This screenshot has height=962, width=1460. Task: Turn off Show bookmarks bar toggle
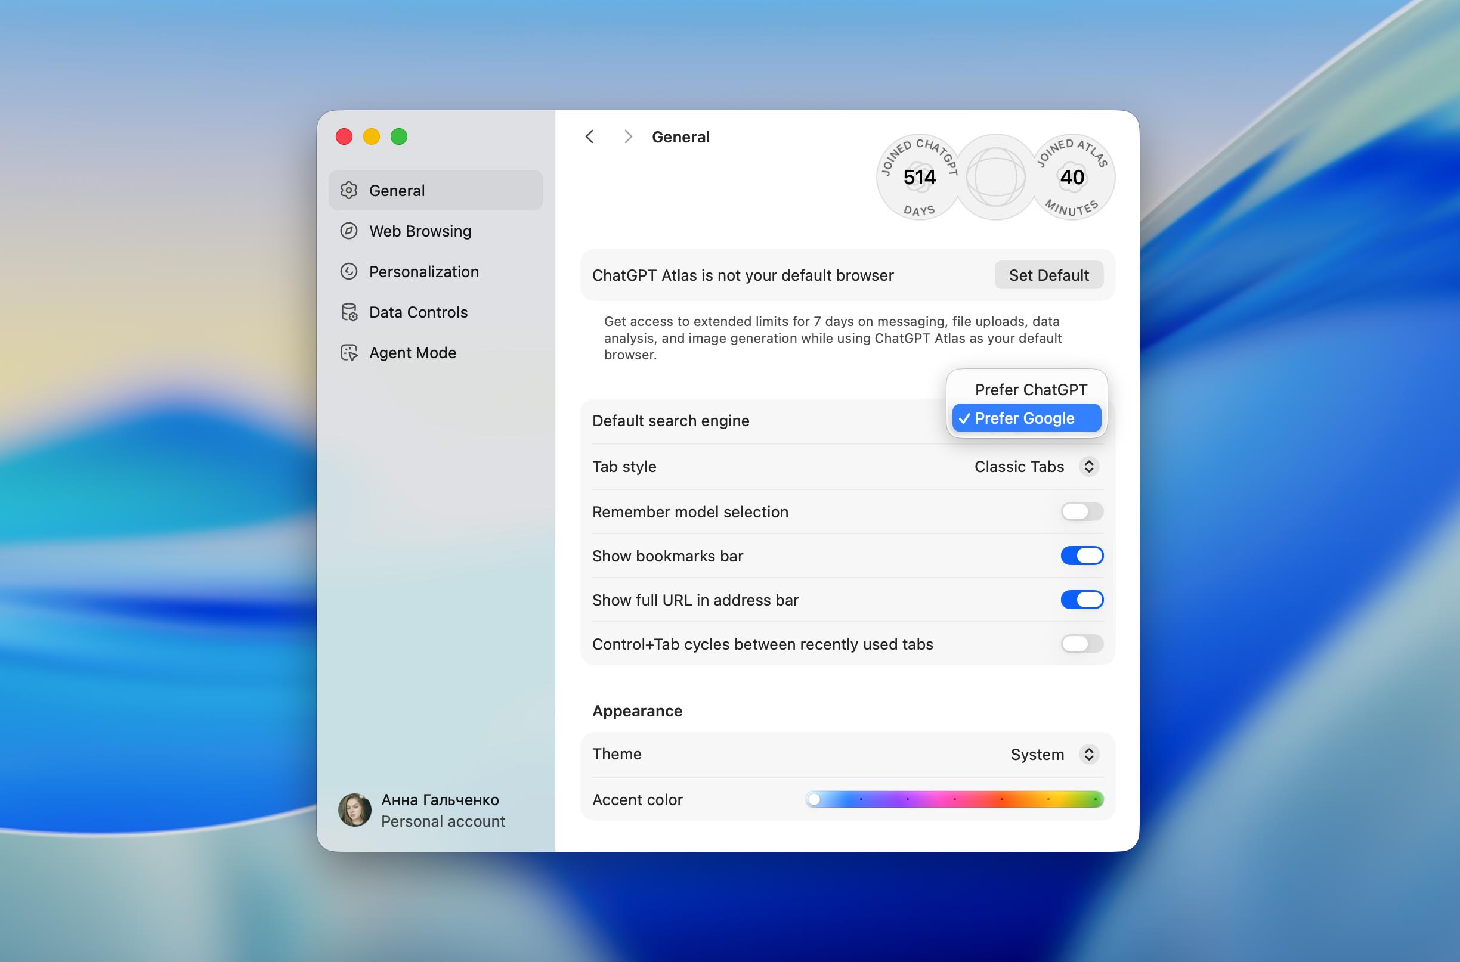pyautogui.click(x=1081, y=556)
